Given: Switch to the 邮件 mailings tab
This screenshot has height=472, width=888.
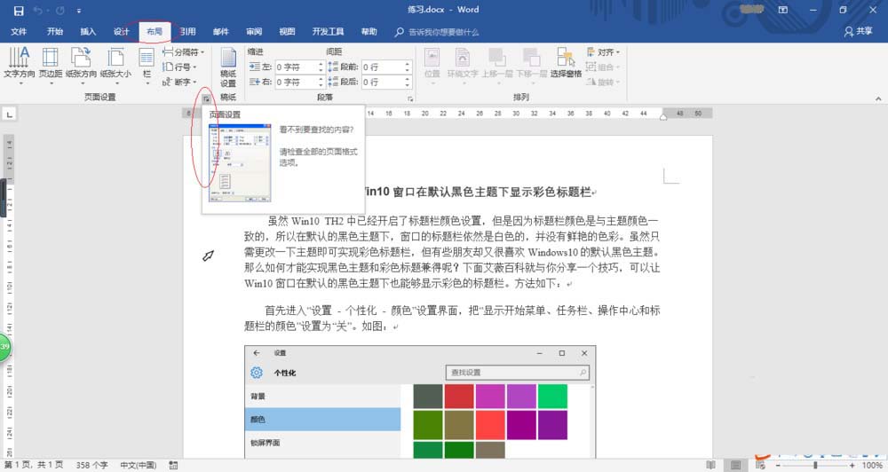Looking at the screenshot, I should pyautogui.click(x=221, y=32).
